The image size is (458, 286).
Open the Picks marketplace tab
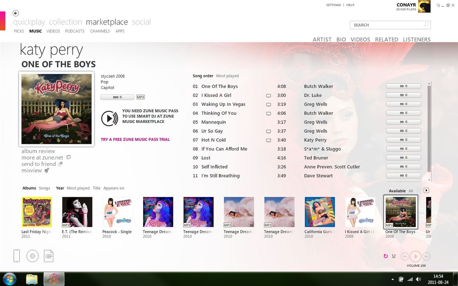(x=19, y=31)
